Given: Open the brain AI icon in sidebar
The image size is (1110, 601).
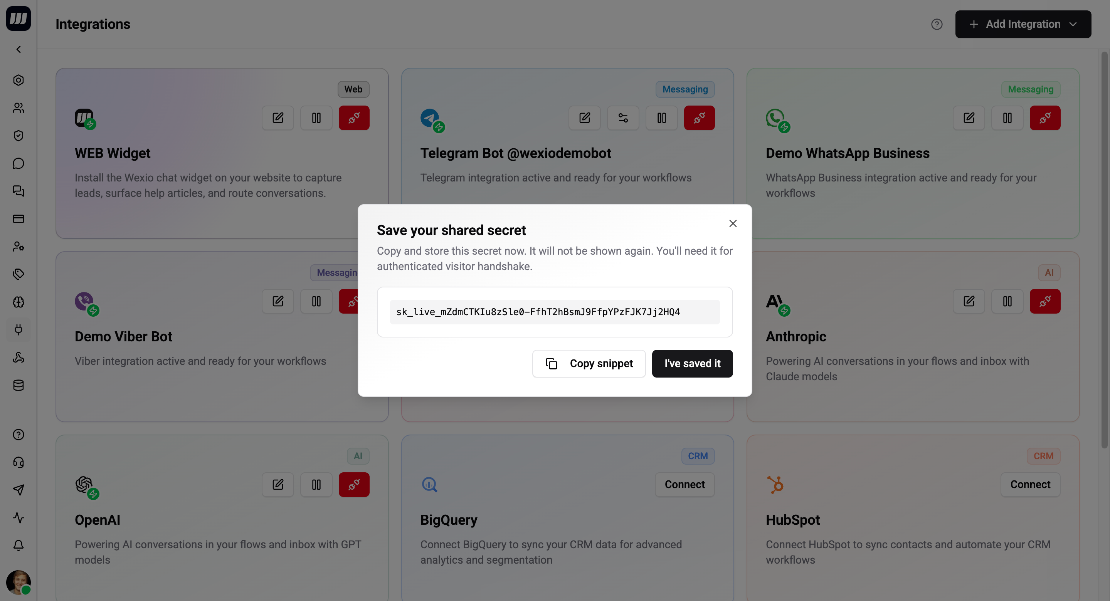Looking at the screenshot, I should [x=18, y=302].
